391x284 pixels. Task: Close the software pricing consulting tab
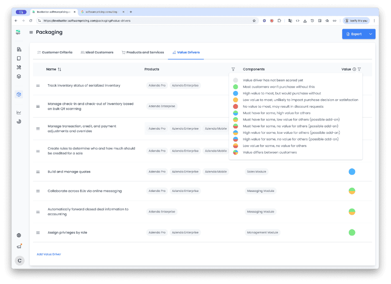[123, 12]
